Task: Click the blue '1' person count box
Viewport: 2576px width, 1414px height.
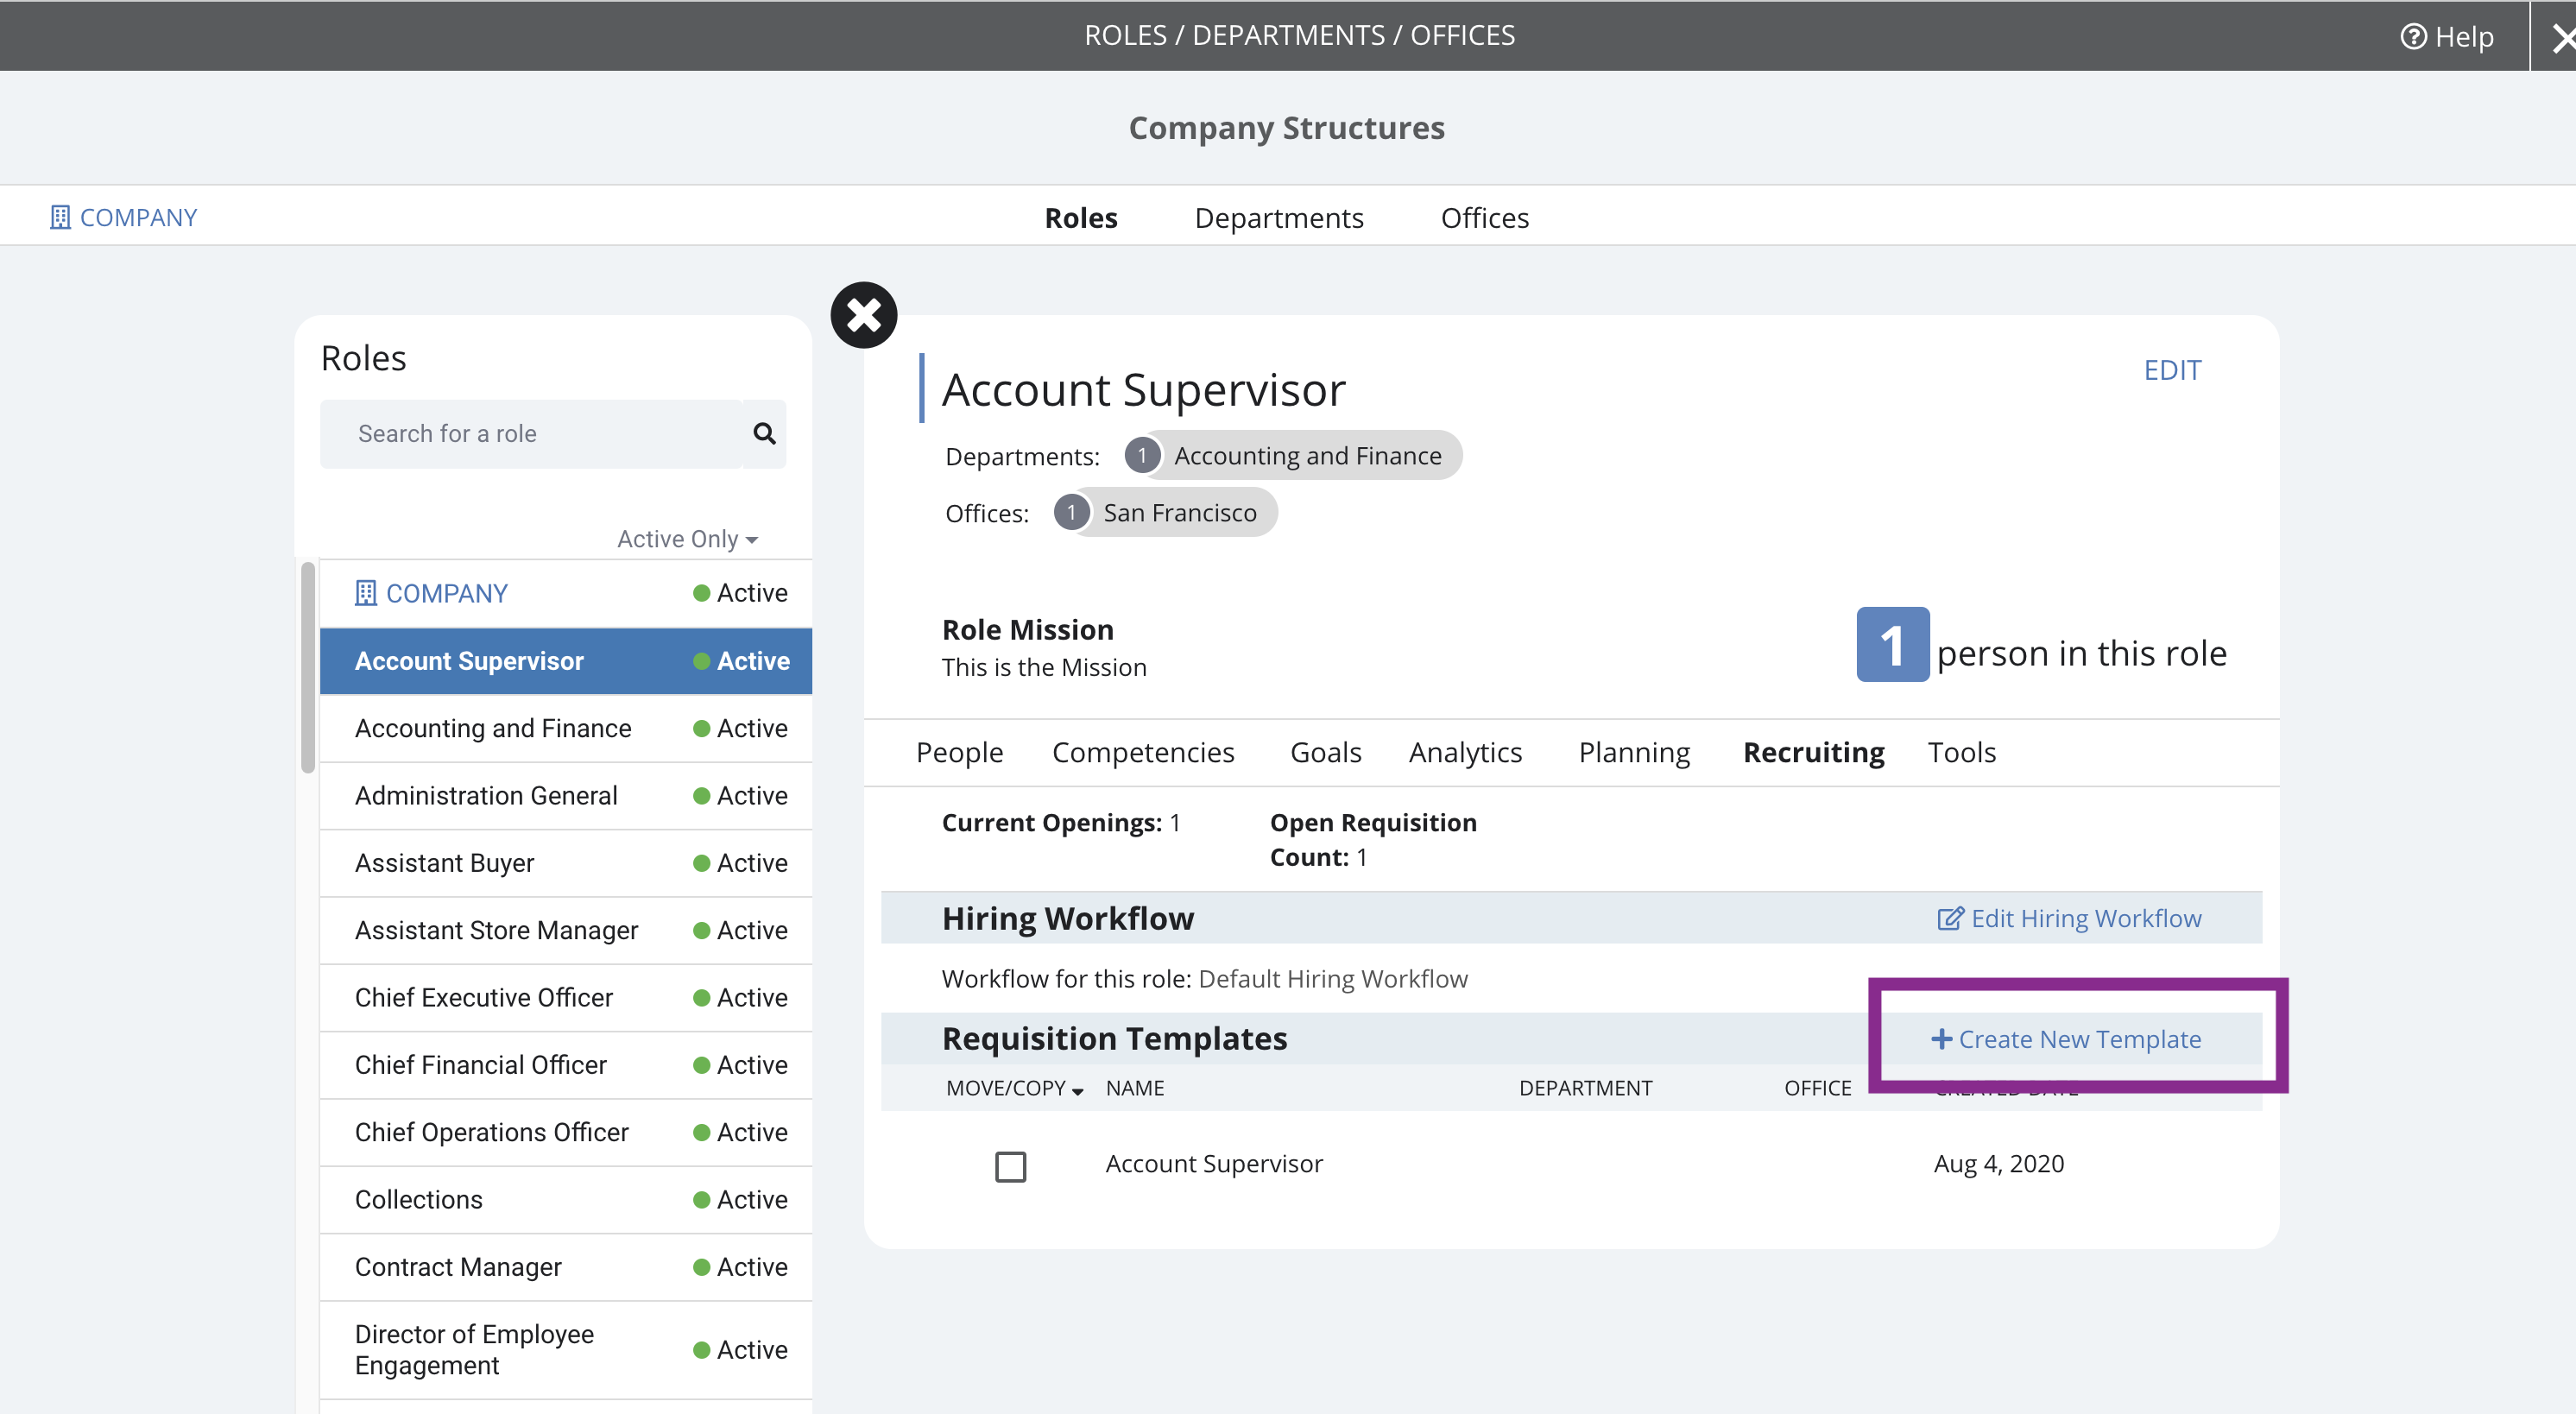Action: click(x=1892, y=644)
